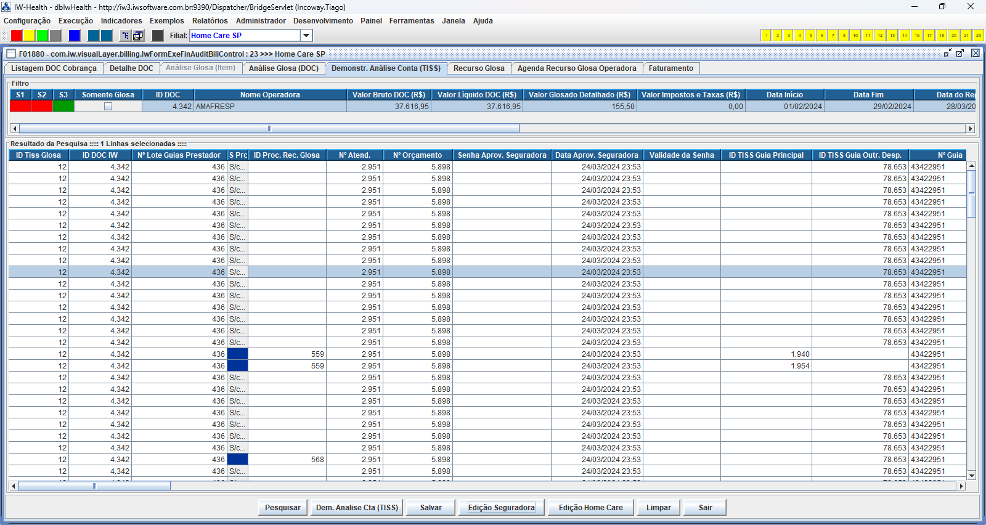Open the Ferramentas menu
This screenshot has width=986, height=525.
(x=411, y=21)
